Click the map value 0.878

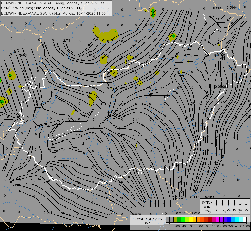click(137, 214)
